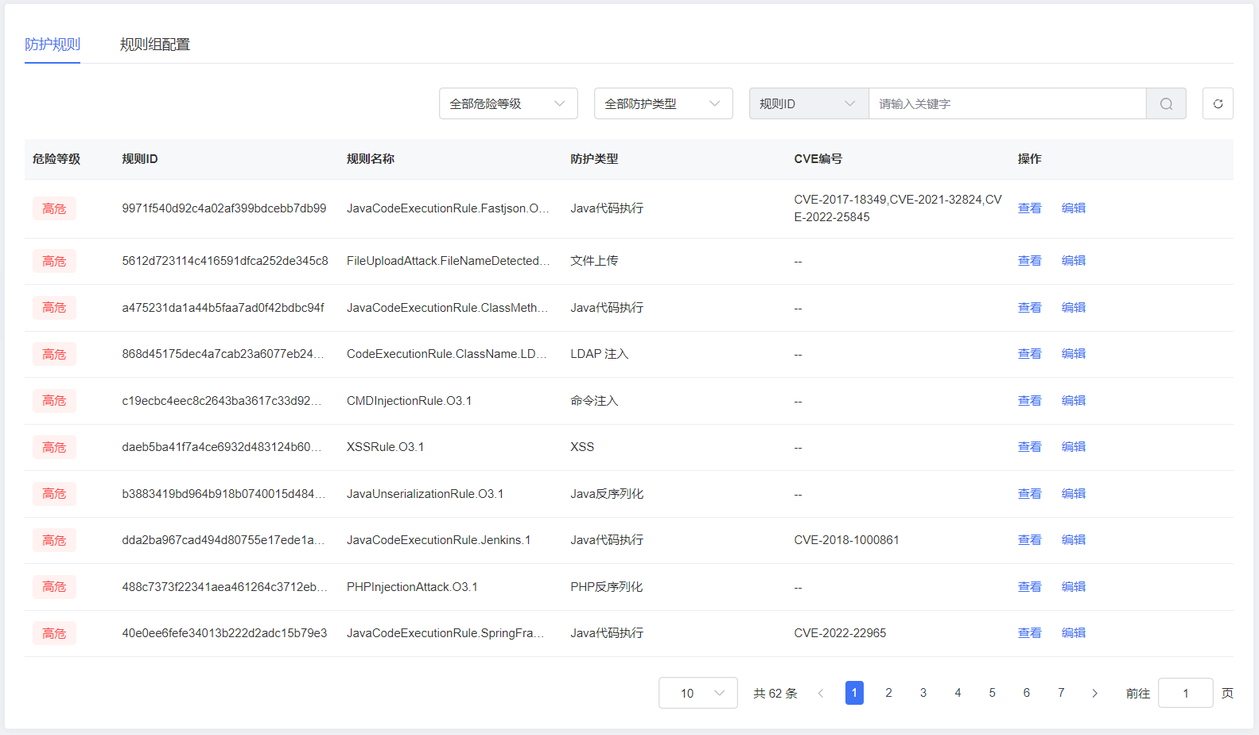Click rule name CMDInjectionRule.O3.1
The height and width of the screenshot is (735, 1259).
[x=409, y=401]
